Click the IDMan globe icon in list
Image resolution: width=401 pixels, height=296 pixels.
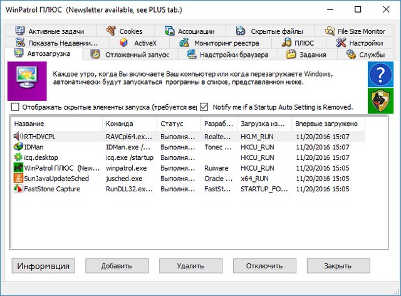tap(18, 146)
